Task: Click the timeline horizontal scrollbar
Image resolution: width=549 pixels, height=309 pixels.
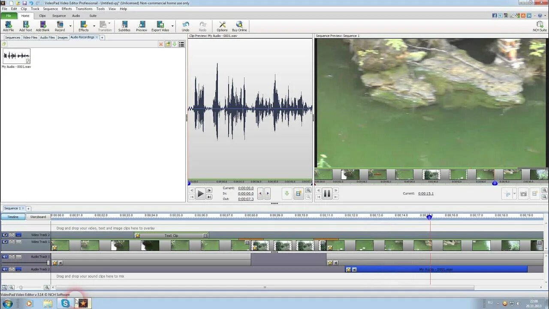Action: pyautogui.click(x=265, y=287)
